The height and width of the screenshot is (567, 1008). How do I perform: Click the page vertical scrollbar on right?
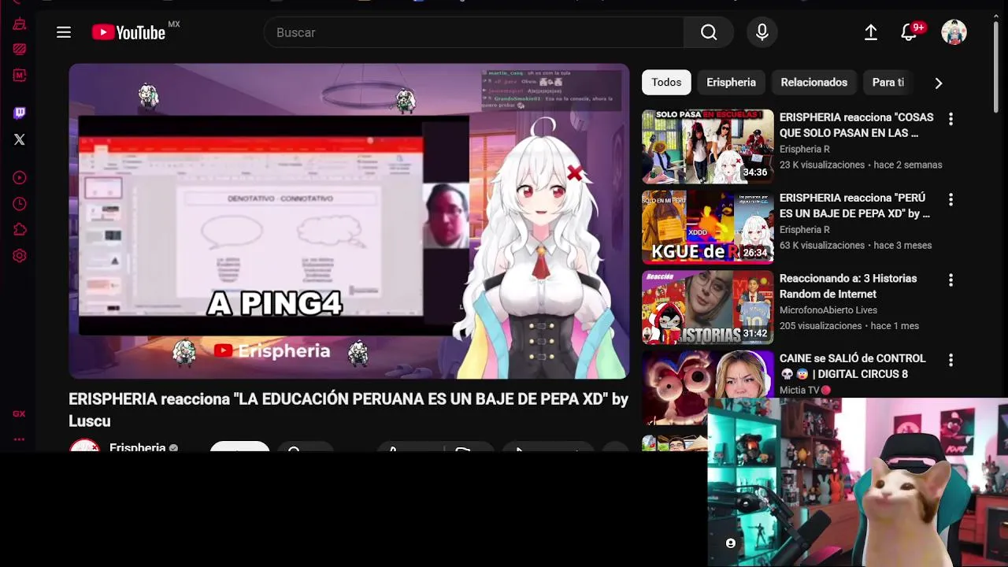click(x=997, y=67)
